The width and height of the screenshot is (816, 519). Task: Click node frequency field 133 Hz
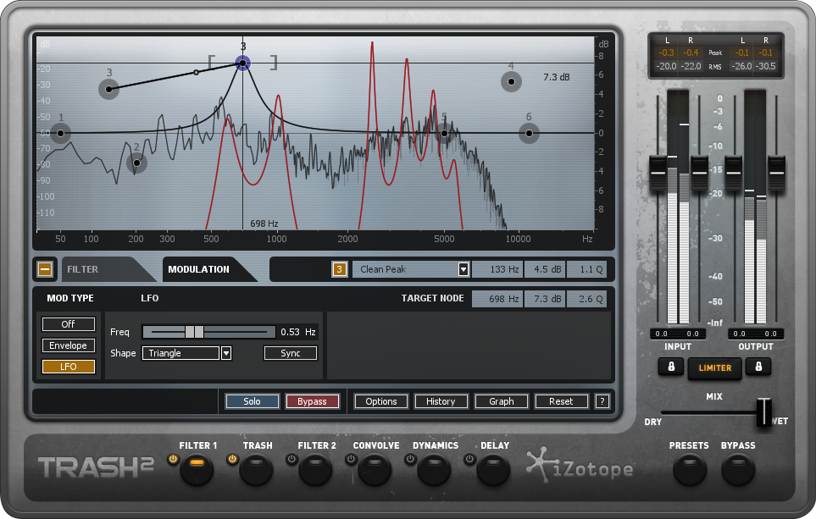coord(498,269)
